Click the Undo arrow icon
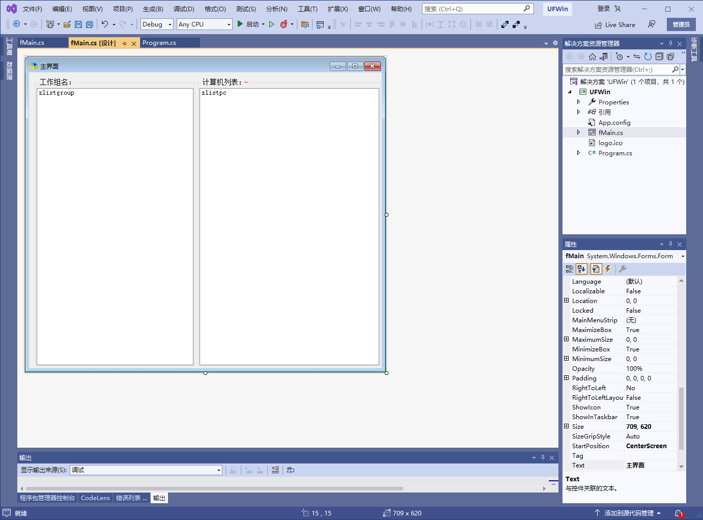 coord(105,24)
